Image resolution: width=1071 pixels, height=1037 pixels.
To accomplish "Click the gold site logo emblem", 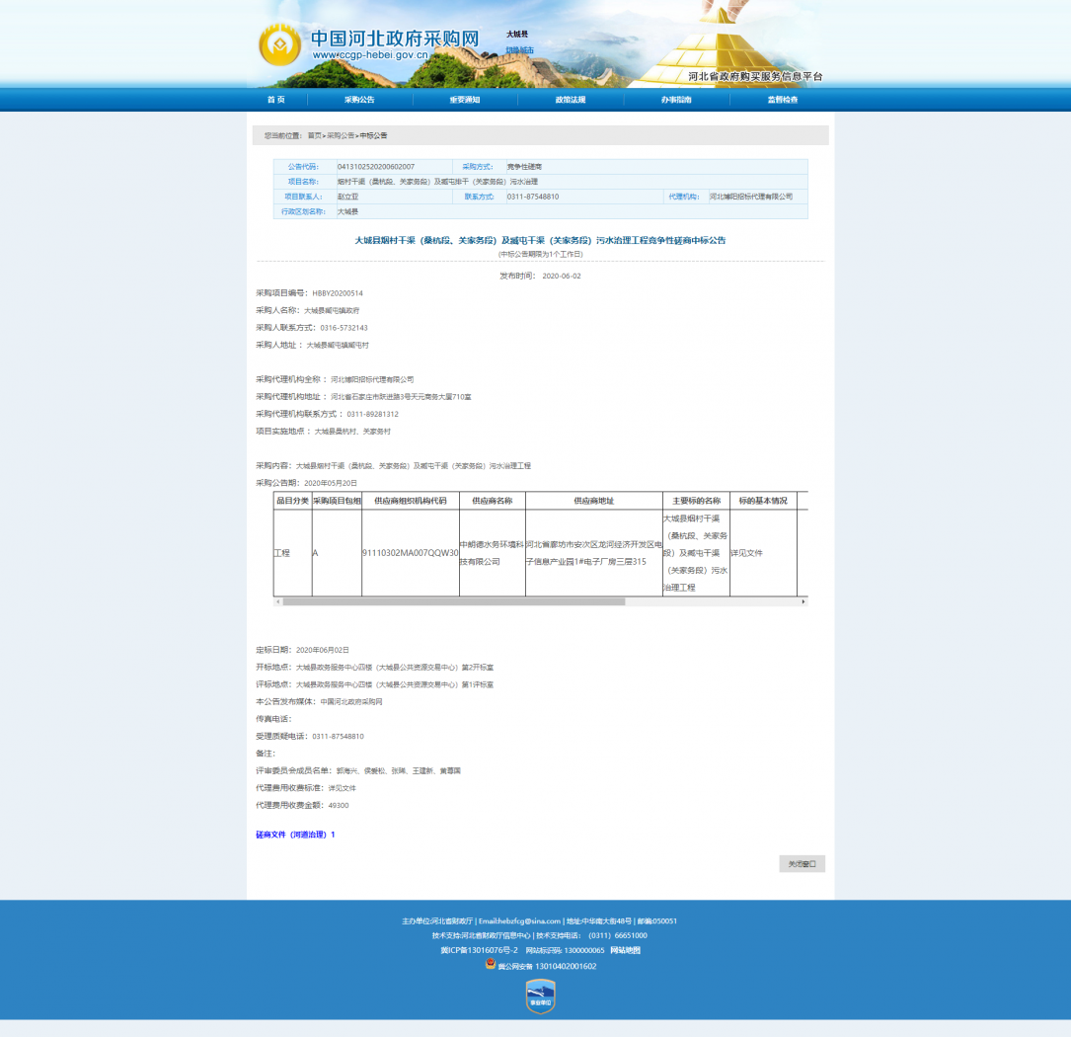I will click(279, 45).
